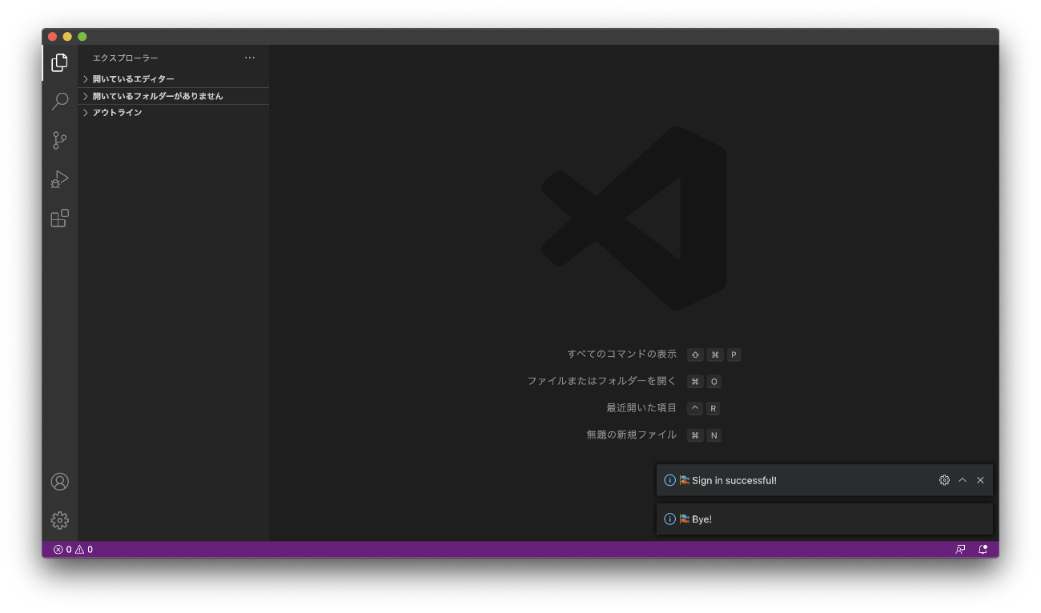Click the green zoom window button
Screen dimensions: 1041x613
click(x=82, y=37)
